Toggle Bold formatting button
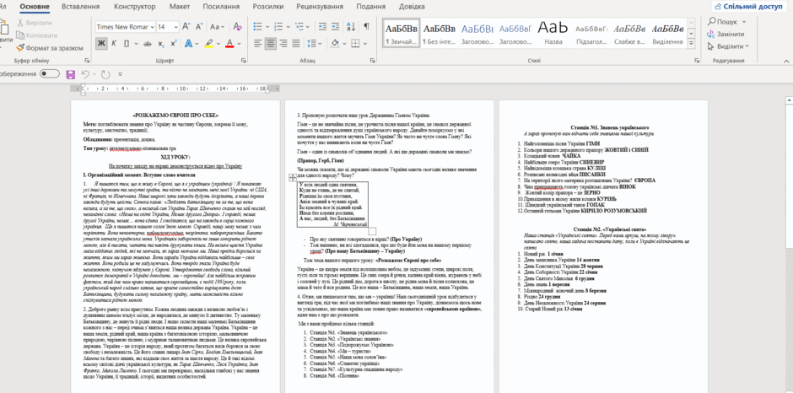Screen dimensions: 793x393 point(101,44)
